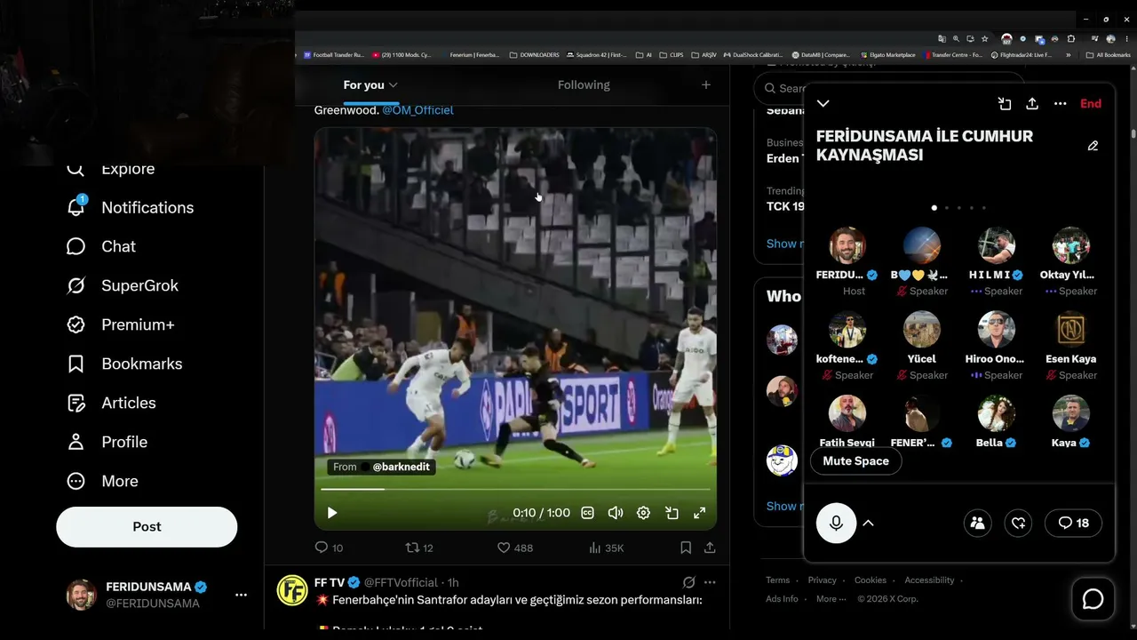Open the @barknedit source link

pyautogui.click(x=401, y=467)
